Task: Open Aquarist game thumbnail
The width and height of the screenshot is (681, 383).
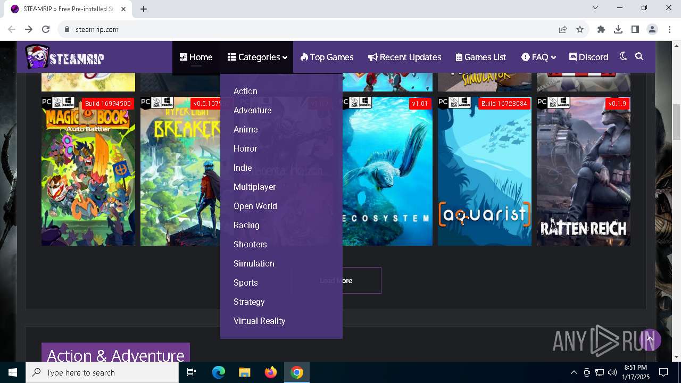Action: [x=485, y=171]
